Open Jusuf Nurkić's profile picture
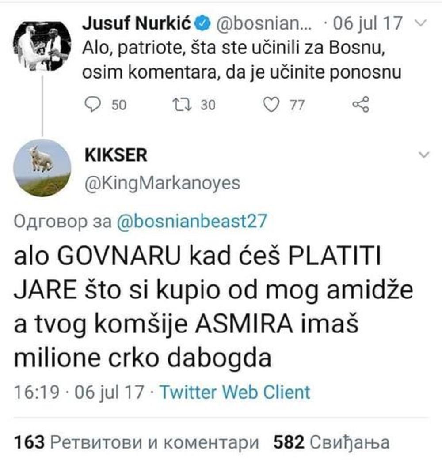Screen dimensions: 442x460 tap(42, 46)
